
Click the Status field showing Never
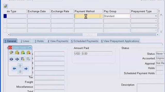coord(160,54)
